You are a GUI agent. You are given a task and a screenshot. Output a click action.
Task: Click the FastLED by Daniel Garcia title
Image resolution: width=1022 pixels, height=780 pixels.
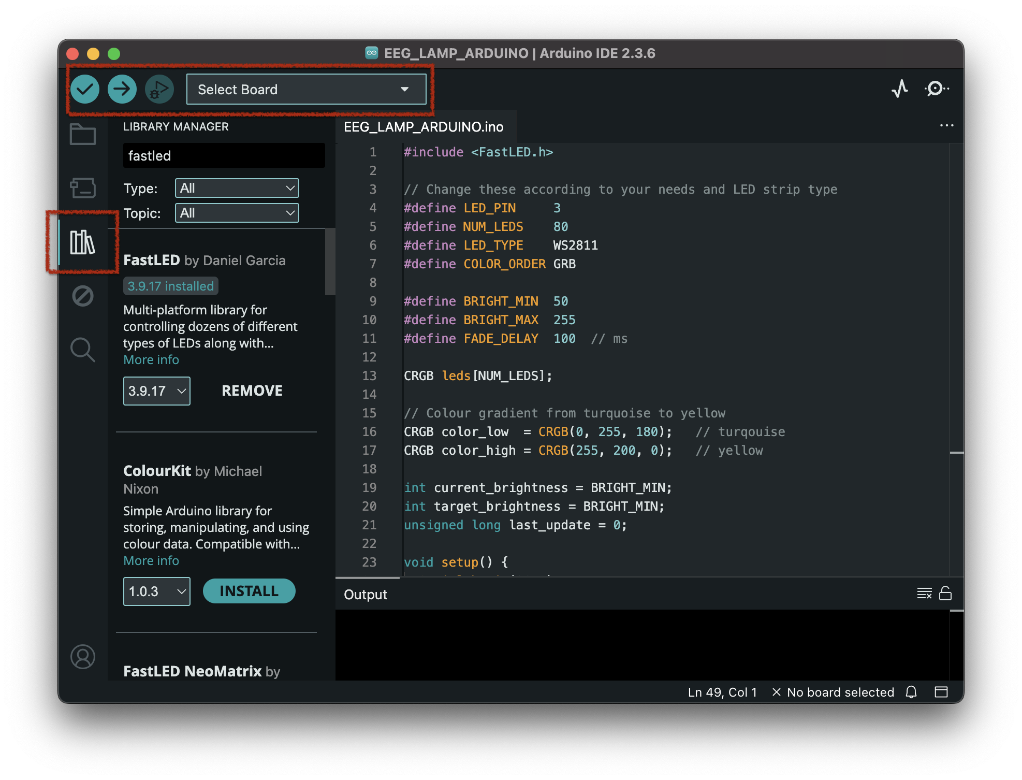coord(205,260)
